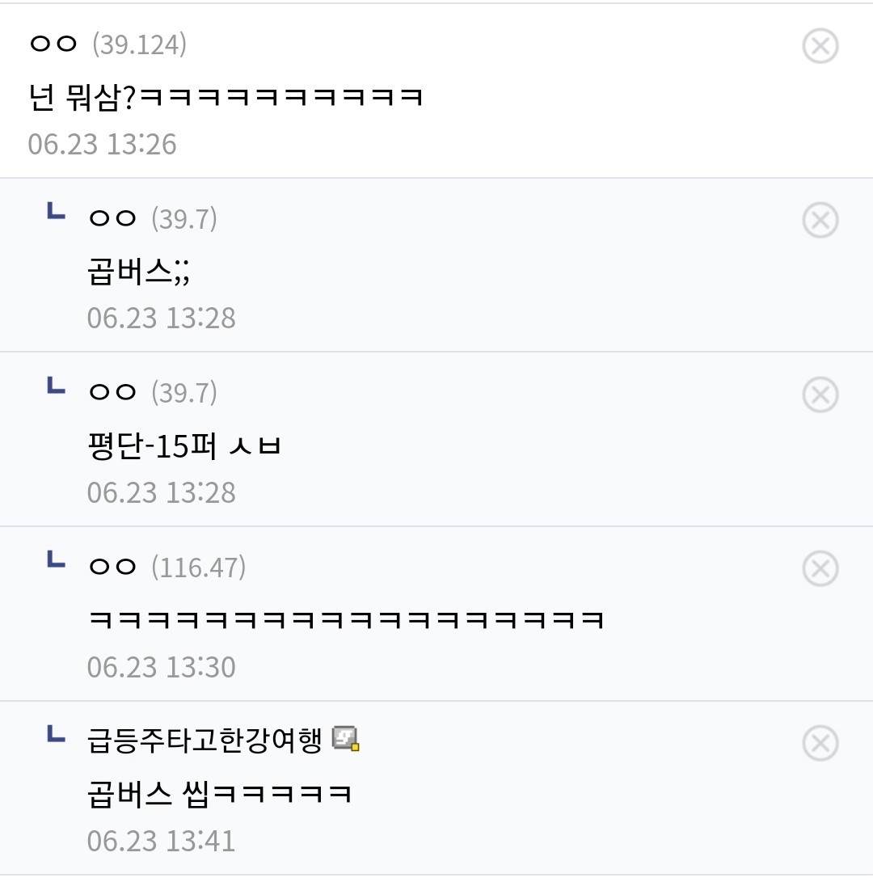Reply to the comment text '넌 뭐삼?ㅋㅋㅋㅋ'
Viewport: 873px width, 882px height.
coord(226,98)
